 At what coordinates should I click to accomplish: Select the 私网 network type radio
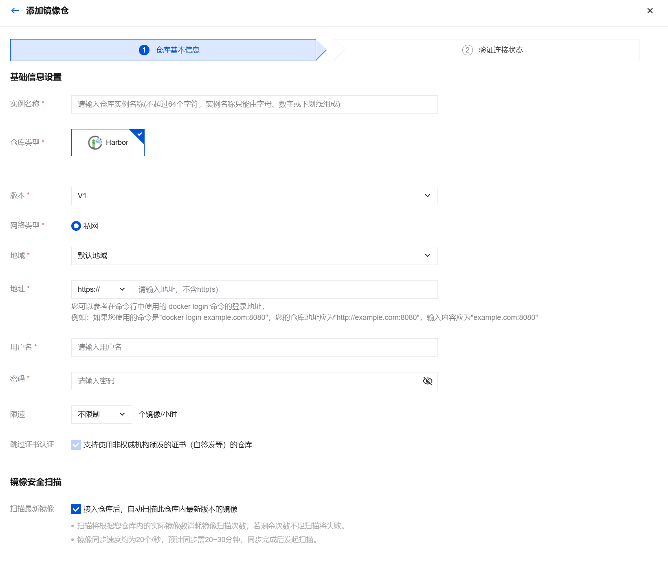point(76,226)
